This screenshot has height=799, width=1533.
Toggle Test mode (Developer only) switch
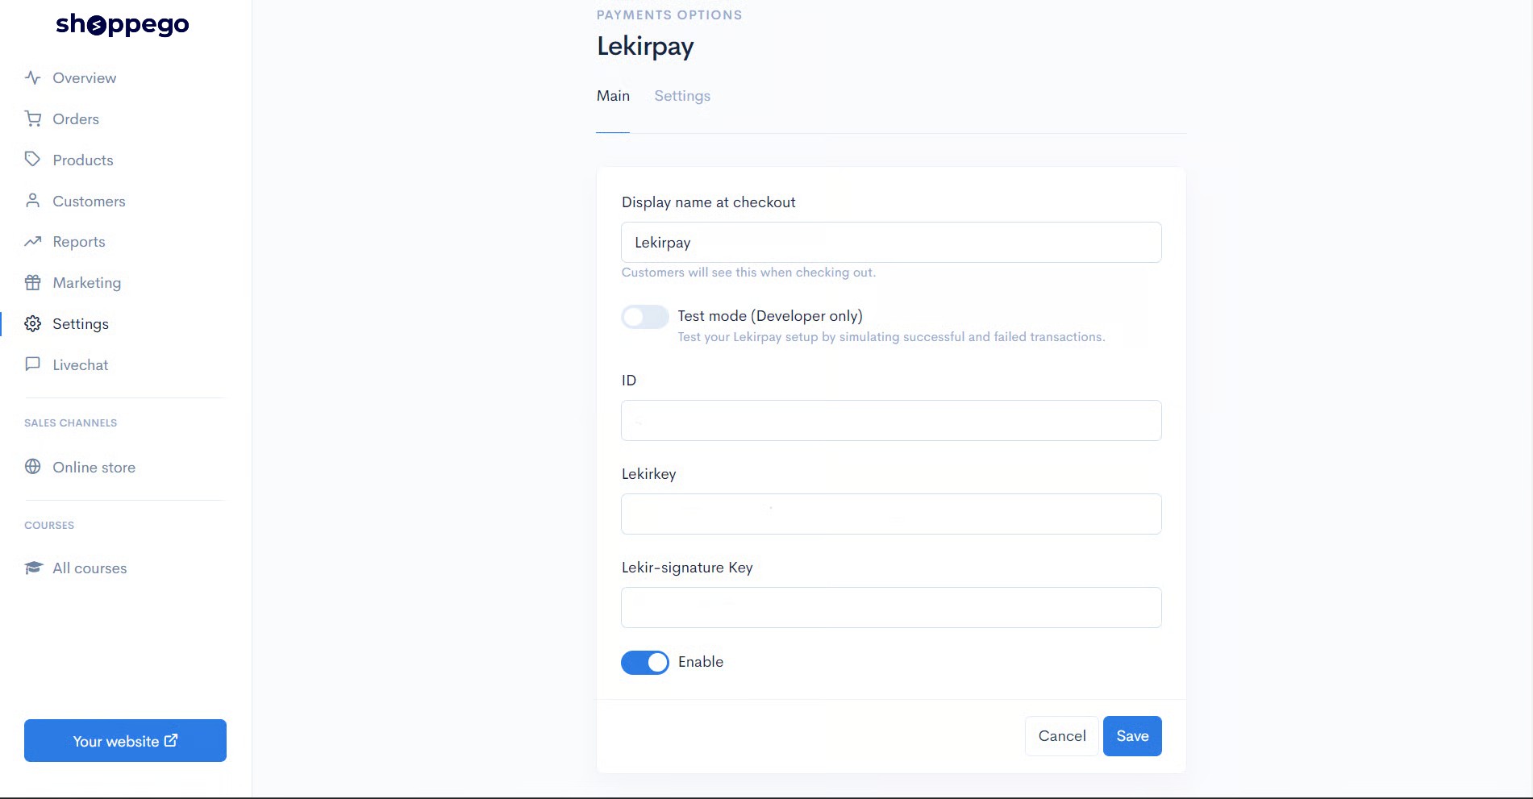click(645, 317)
